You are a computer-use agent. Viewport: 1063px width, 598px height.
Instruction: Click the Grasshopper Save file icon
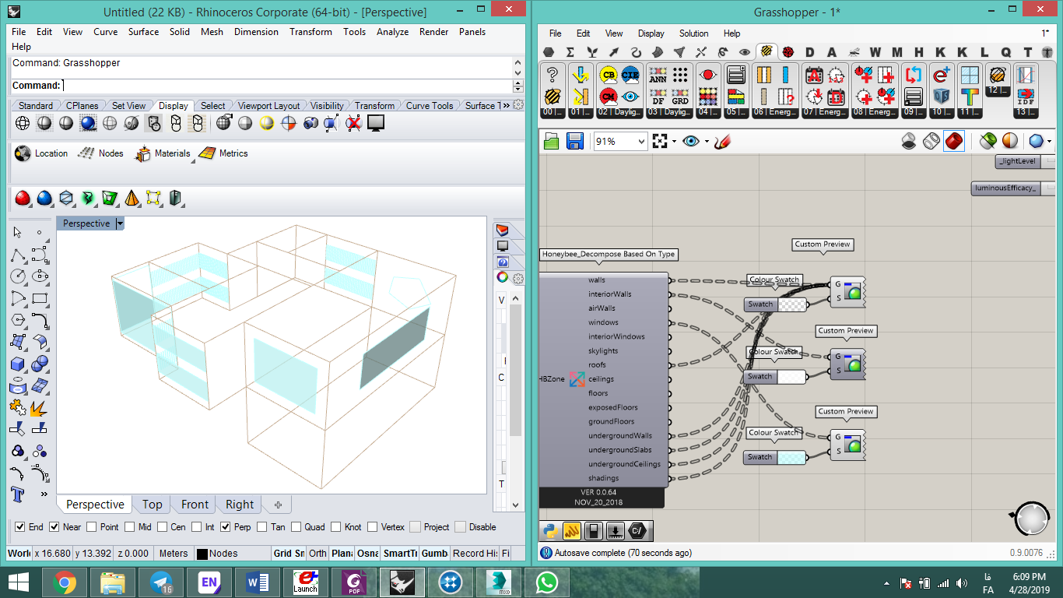[575, 141]
